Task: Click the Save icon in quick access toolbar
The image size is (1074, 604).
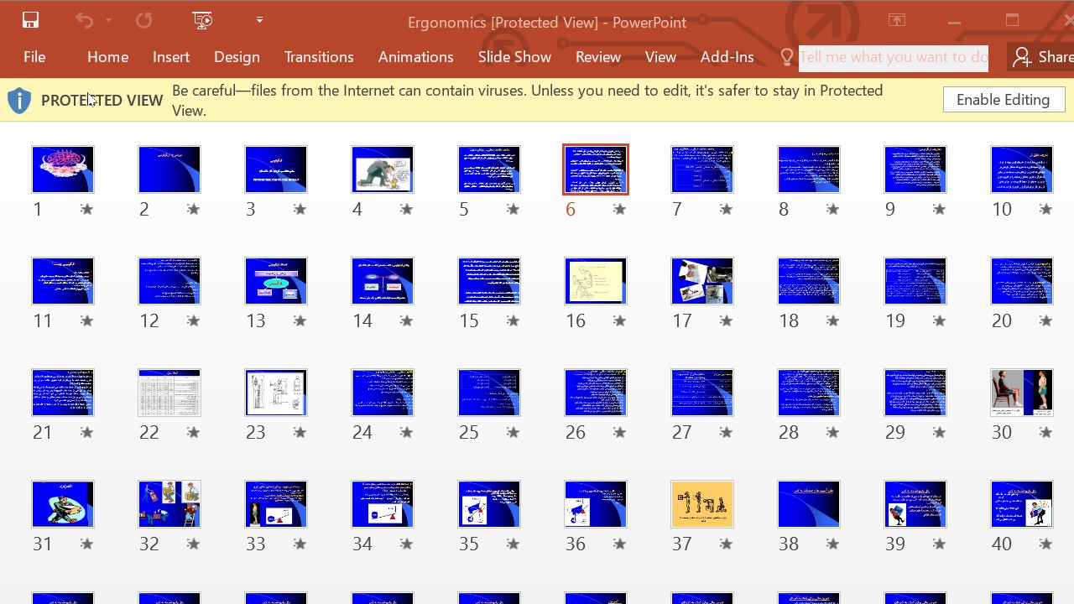Action: (x=30, y=20)
